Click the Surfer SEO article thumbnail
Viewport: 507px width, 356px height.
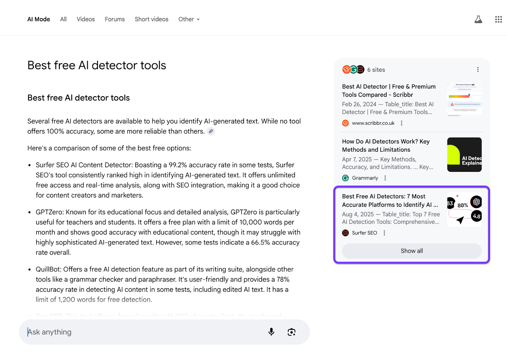pyautogui.click(x=464, y=210)
